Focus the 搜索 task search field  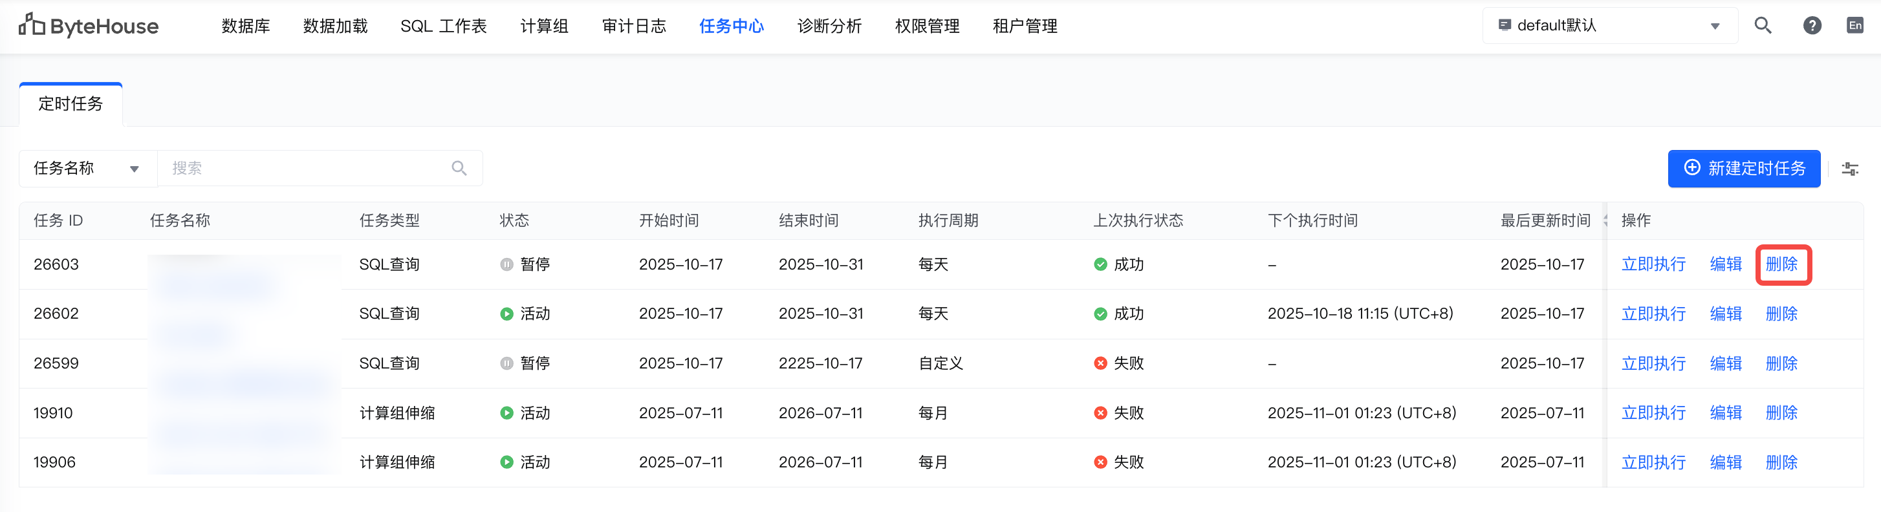(x=307, y=169)
